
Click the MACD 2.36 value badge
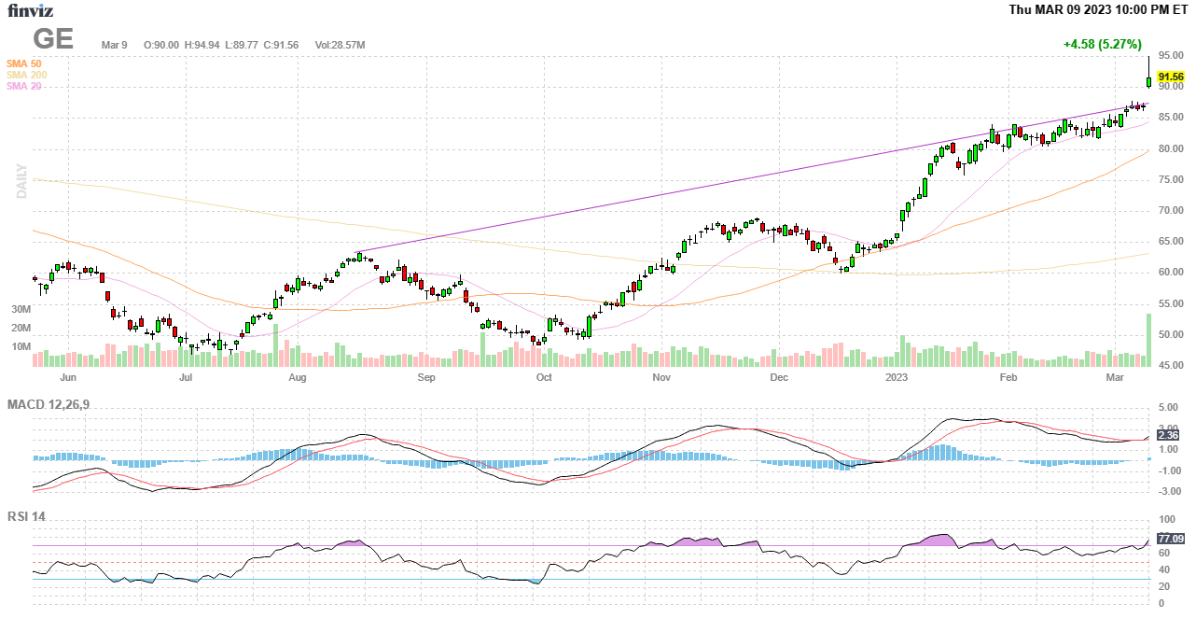tap(1167, 435)
